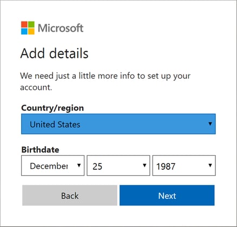Click the Microsoft wordmark text
Image resolution: width=237 pixels, height=227 pixels.
point(61,28)
